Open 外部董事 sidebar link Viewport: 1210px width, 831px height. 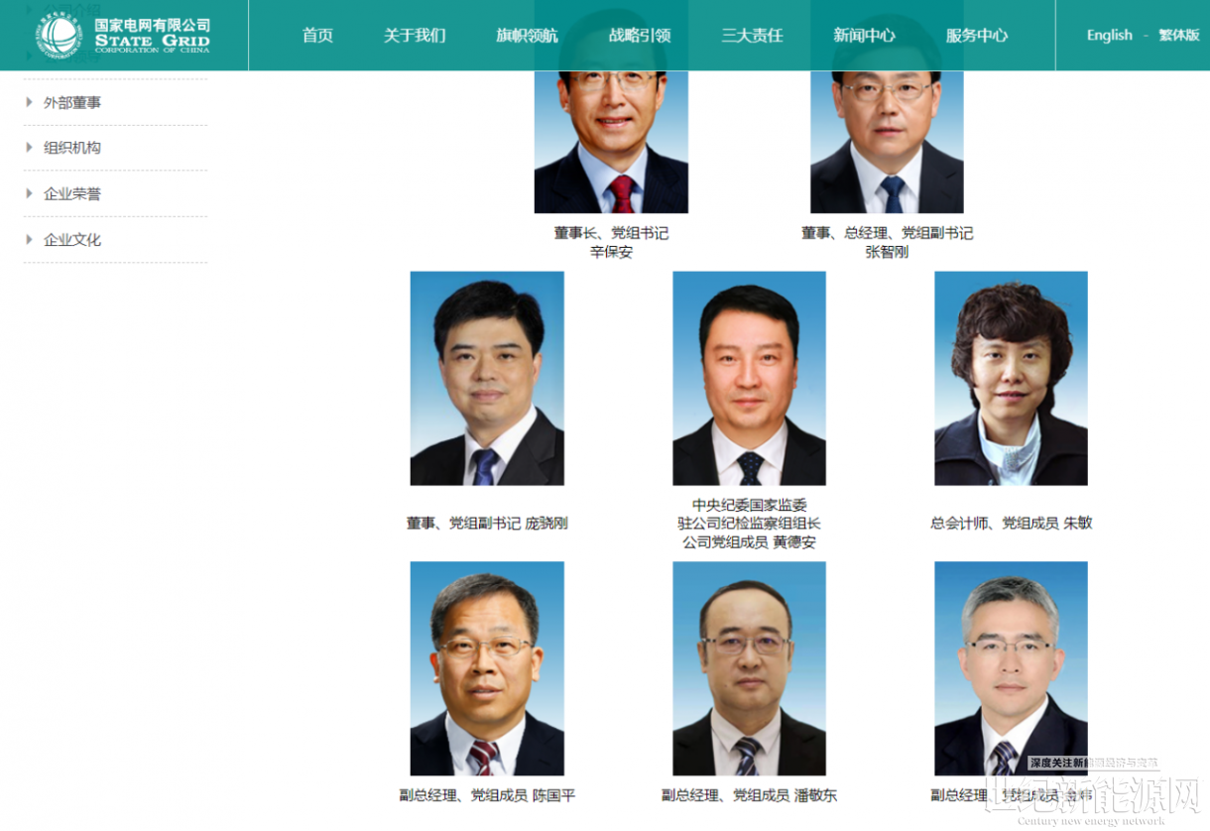pos(72,102)
